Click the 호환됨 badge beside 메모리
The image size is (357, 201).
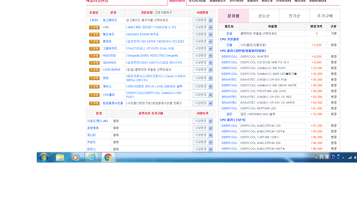coord(94,42)
